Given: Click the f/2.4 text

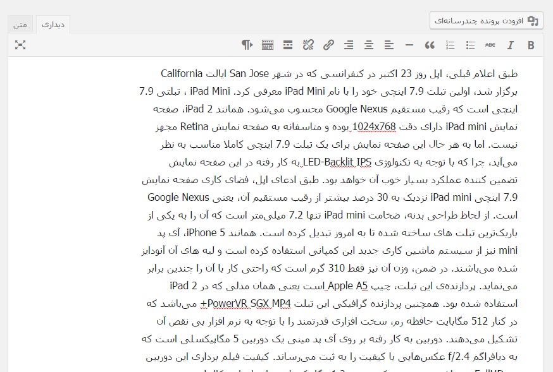Looking at the screenshot, I should (459, 357).
